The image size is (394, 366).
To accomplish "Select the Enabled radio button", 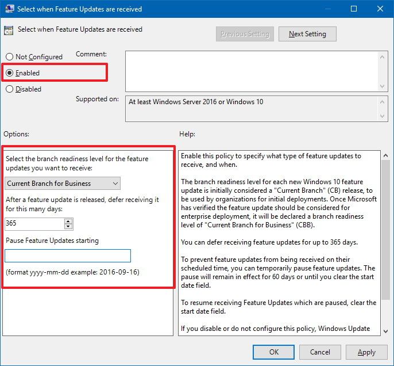I will point(9,73).
